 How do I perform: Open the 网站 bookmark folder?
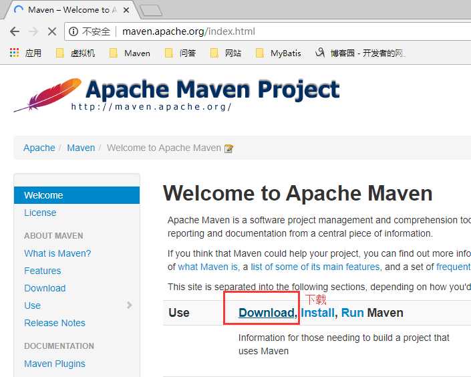(x=226, y=53)
